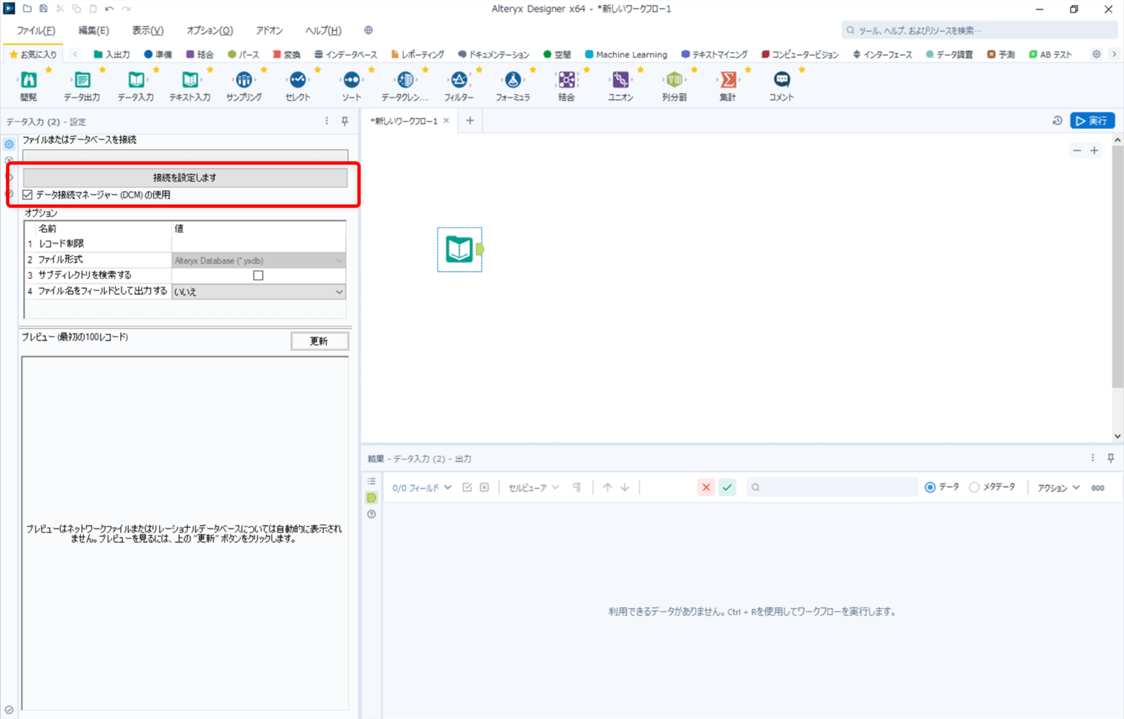Select the データ出力 tool icon

pyautogui.click(x=82, y=80)
